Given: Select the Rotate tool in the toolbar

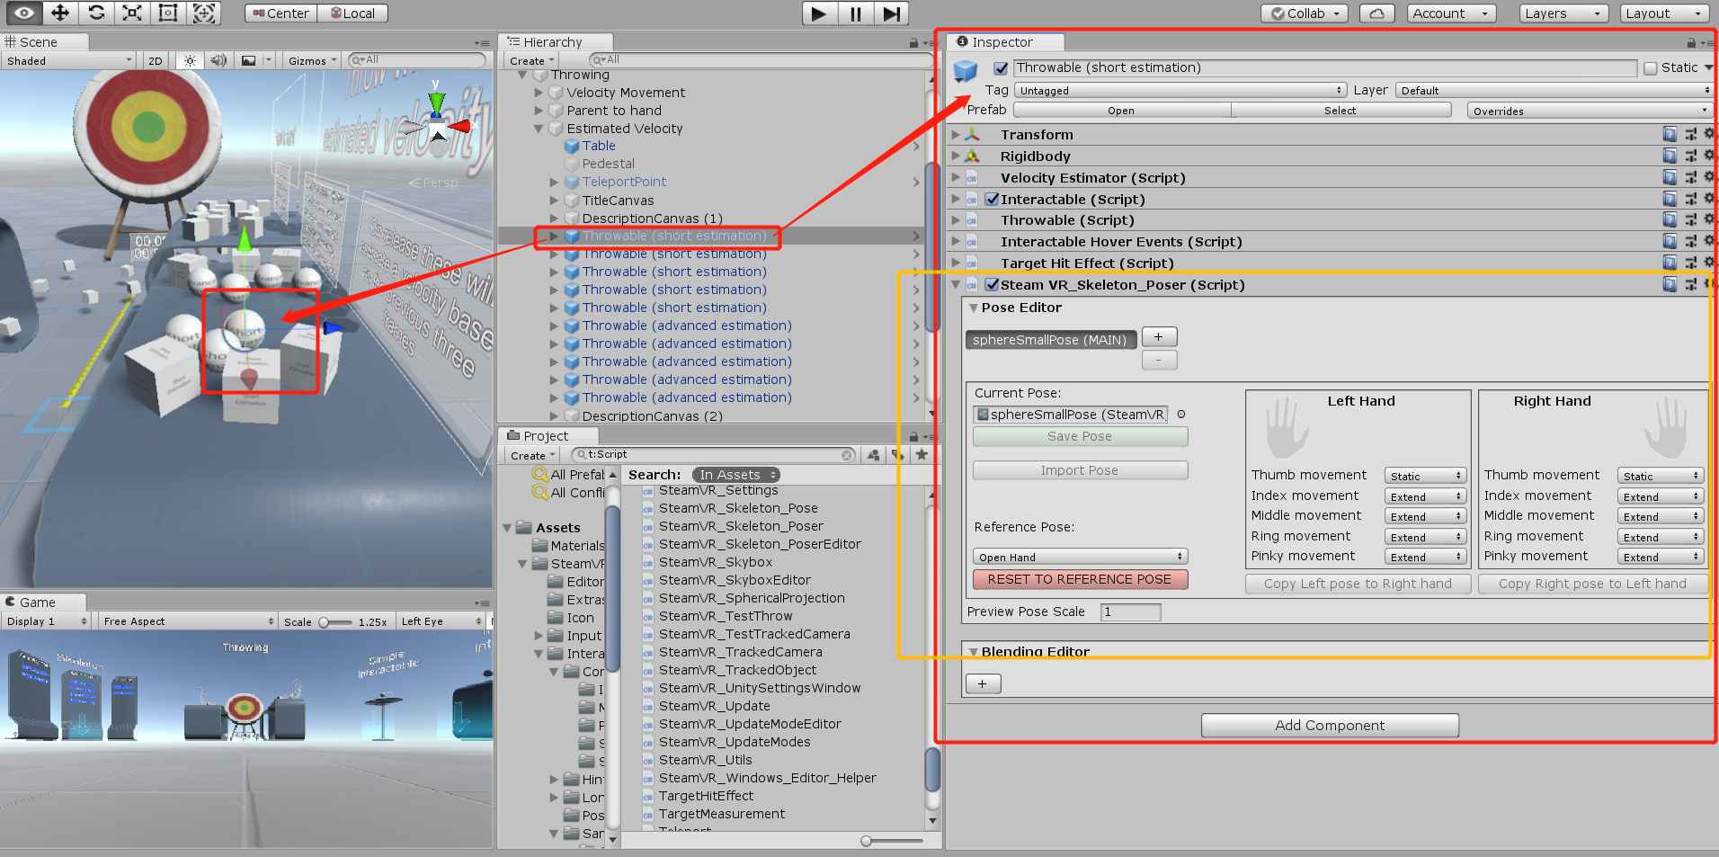Looking at the screenshot, I should click(95, 13).
